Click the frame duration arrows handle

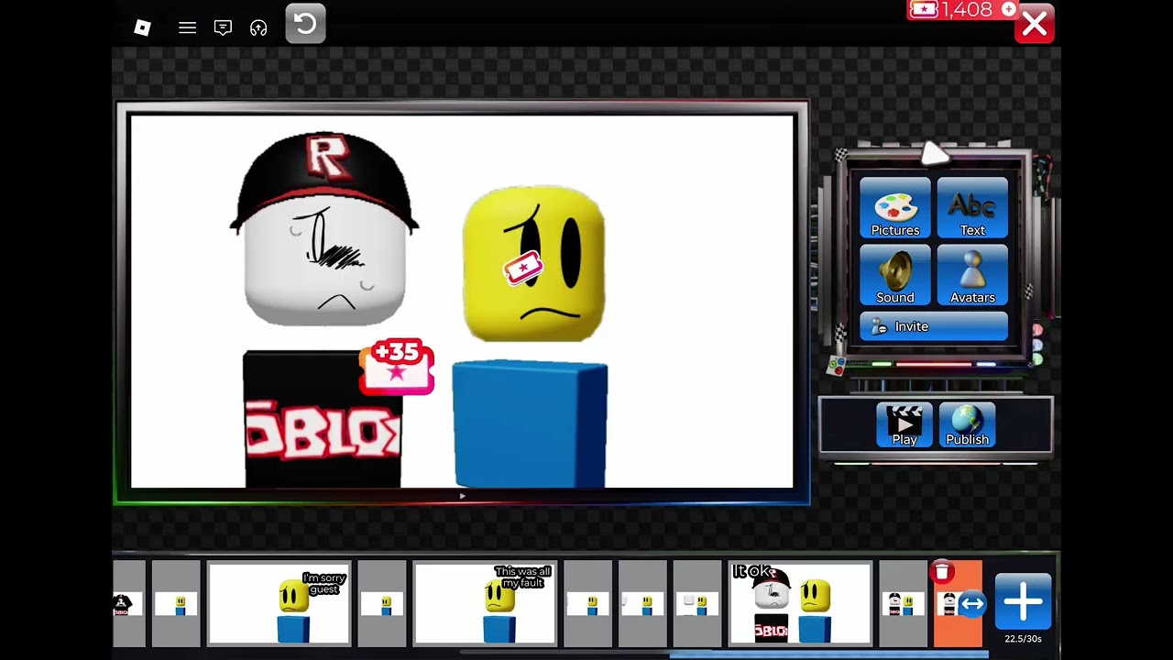(x=971, y=604)
